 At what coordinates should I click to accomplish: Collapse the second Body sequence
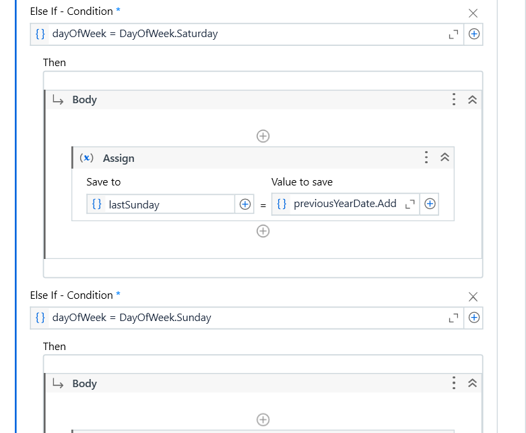pos(472,384)
